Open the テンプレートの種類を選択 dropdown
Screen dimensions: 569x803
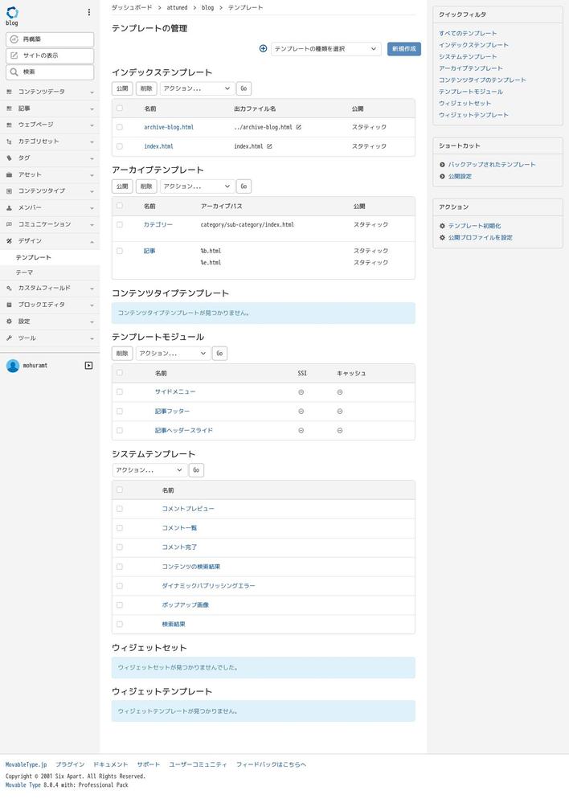point(325,49)
